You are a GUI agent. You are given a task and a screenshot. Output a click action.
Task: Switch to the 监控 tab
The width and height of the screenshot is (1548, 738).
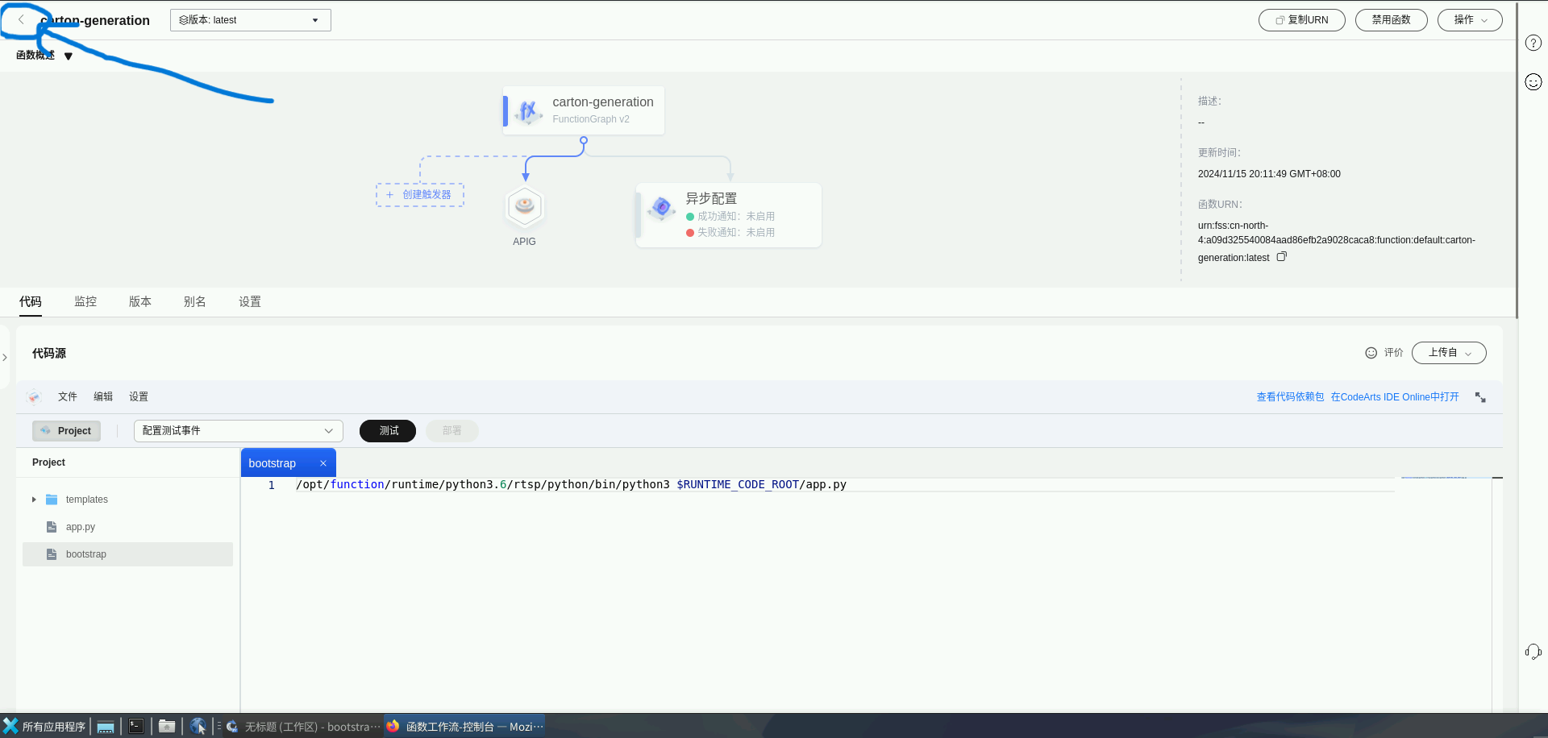(x=85, y=301)
